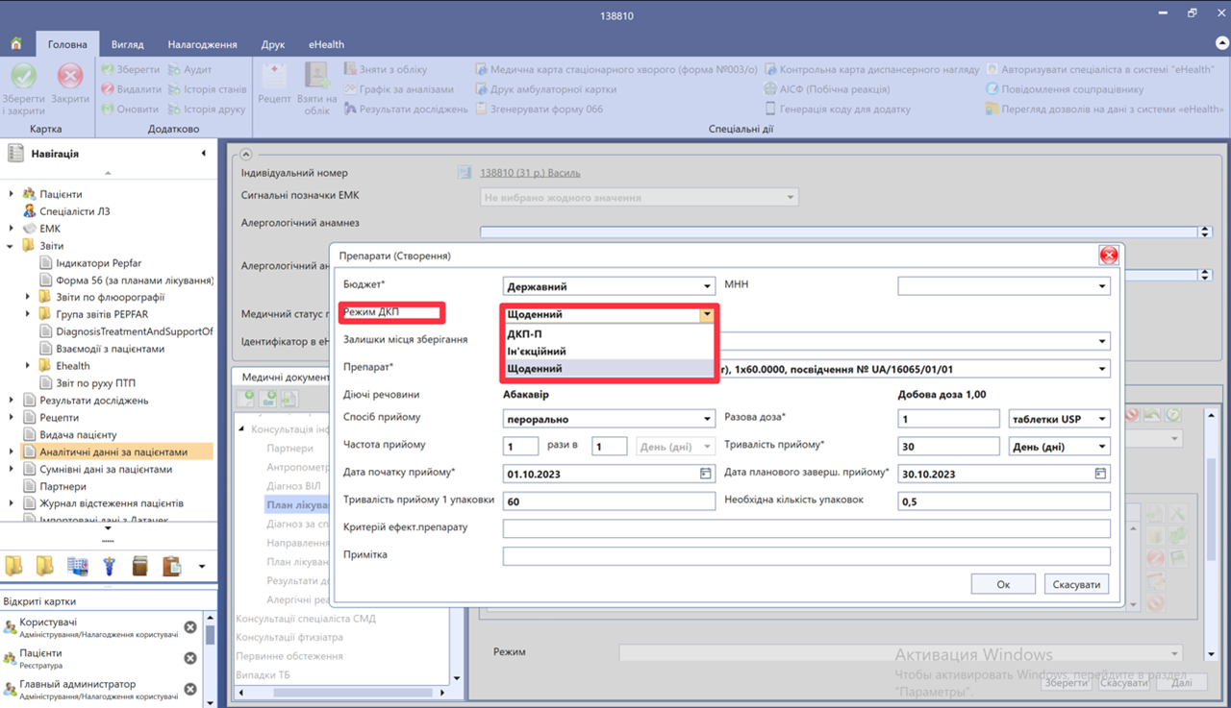The width and height of the screenshot is (1231, 708).
Task: Click the red Закрити card icon
Action: pos(70,76)
